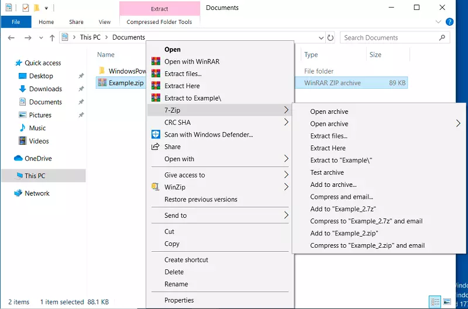This screenshot has height=309, width=468.
Task: Open the blue File menu button
Action: pyautogui.click(x=16, y=22)
